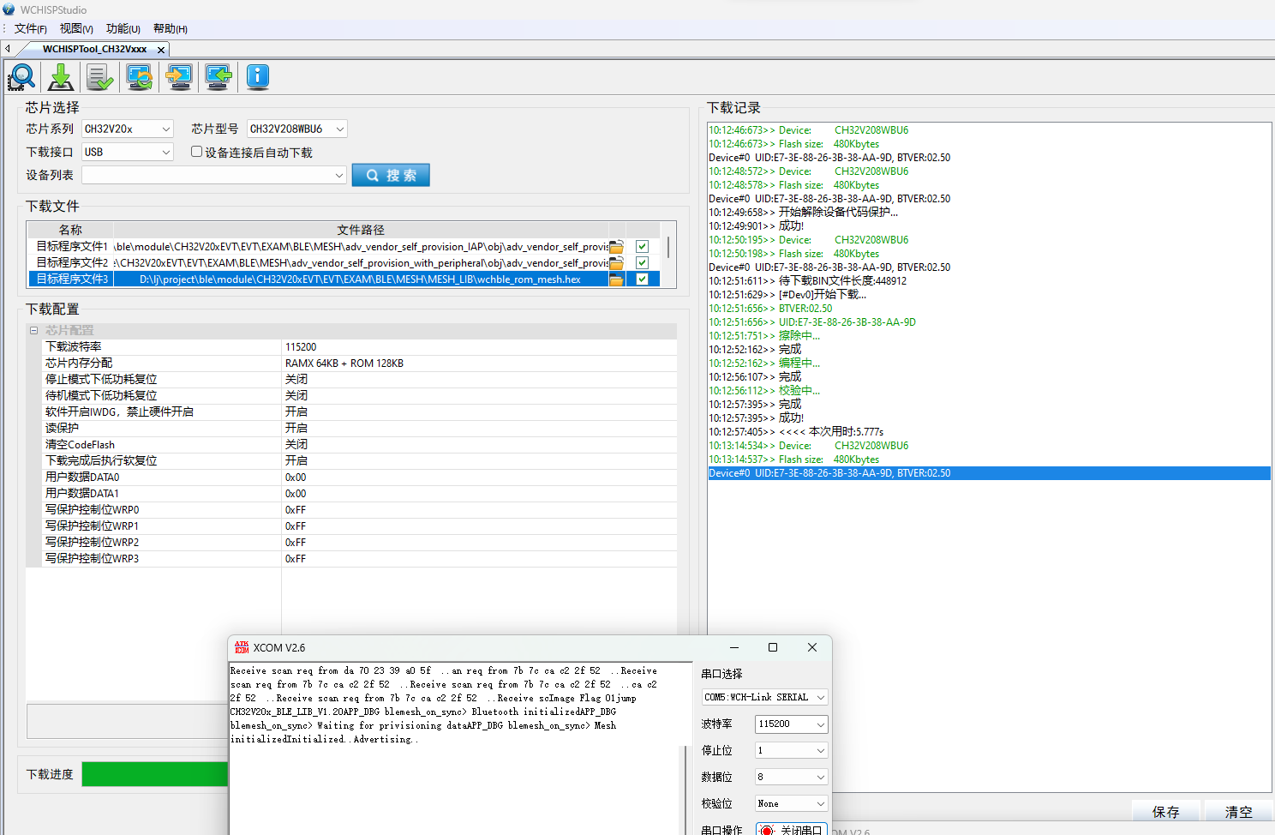Screen dimensions: 1275x835
Task: Browse folder for 目标程序文件1
Action: pyautogui.click(x=616, y=247)
